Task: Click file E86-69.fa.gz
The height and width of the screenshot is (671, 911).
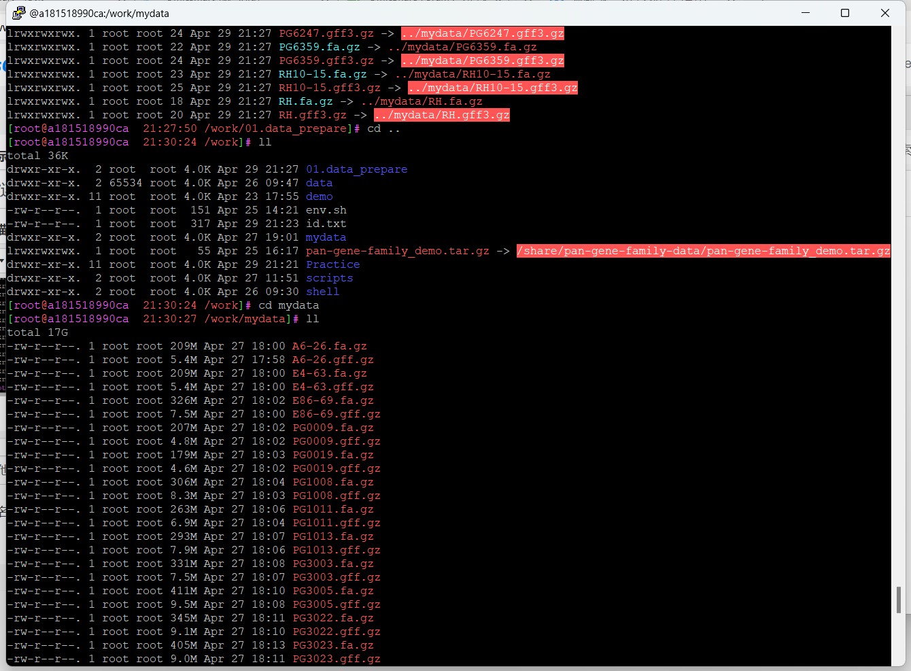Action: click(x=332, y=400)
